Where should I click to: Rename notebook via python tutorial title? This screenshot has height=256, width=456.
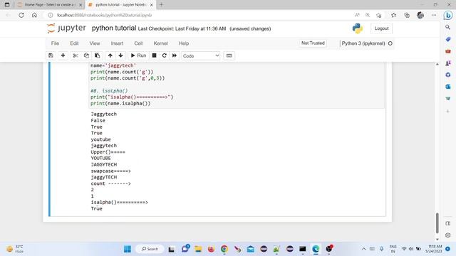[114, 28]
